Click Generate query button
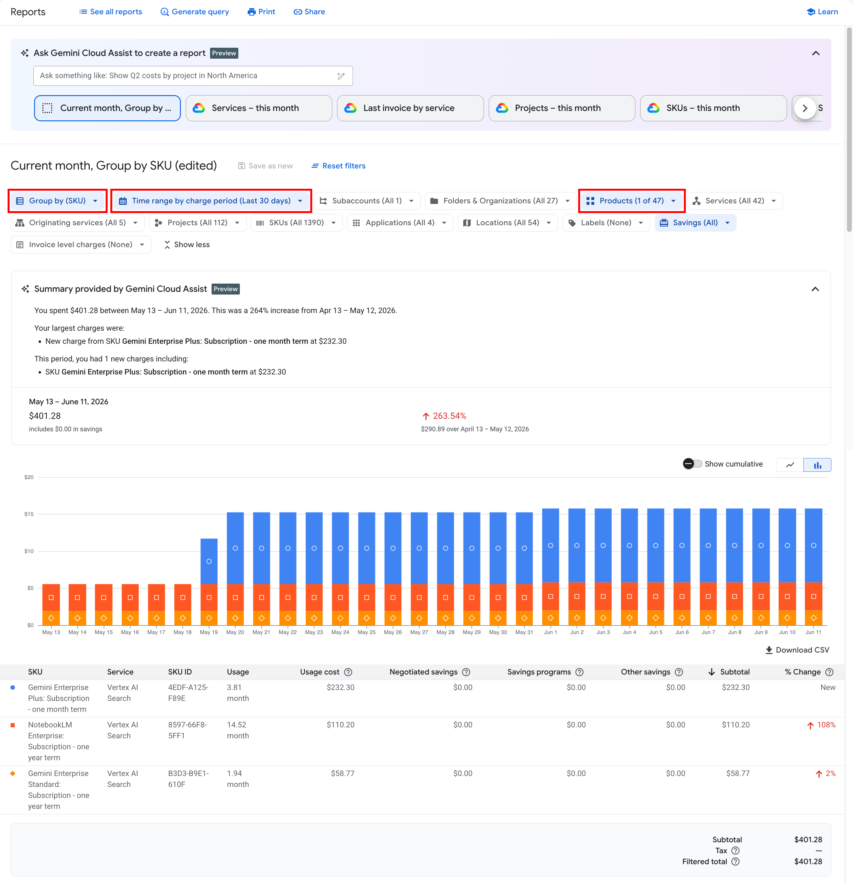The image size is (853, 883). coord(195,12)
